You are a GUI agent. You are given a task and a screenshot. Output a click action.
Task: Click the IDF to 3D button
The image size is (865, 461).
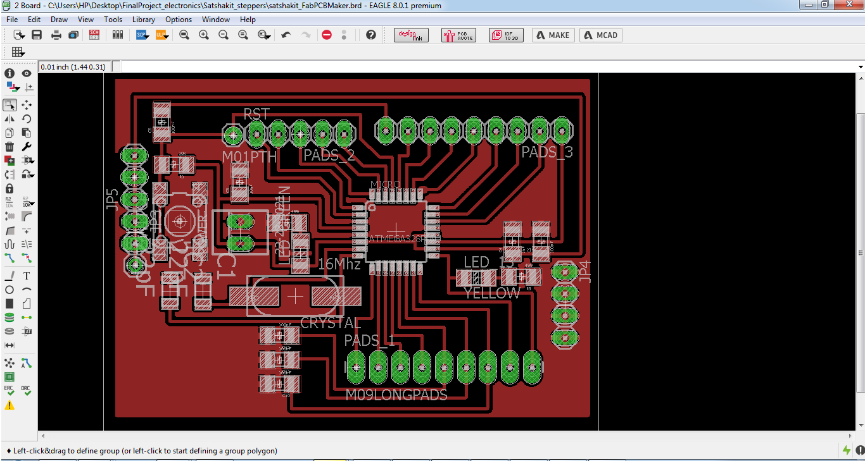506,35
